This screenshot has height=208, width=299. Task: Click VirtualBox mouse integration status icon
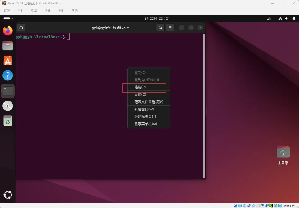click(276, 206)
